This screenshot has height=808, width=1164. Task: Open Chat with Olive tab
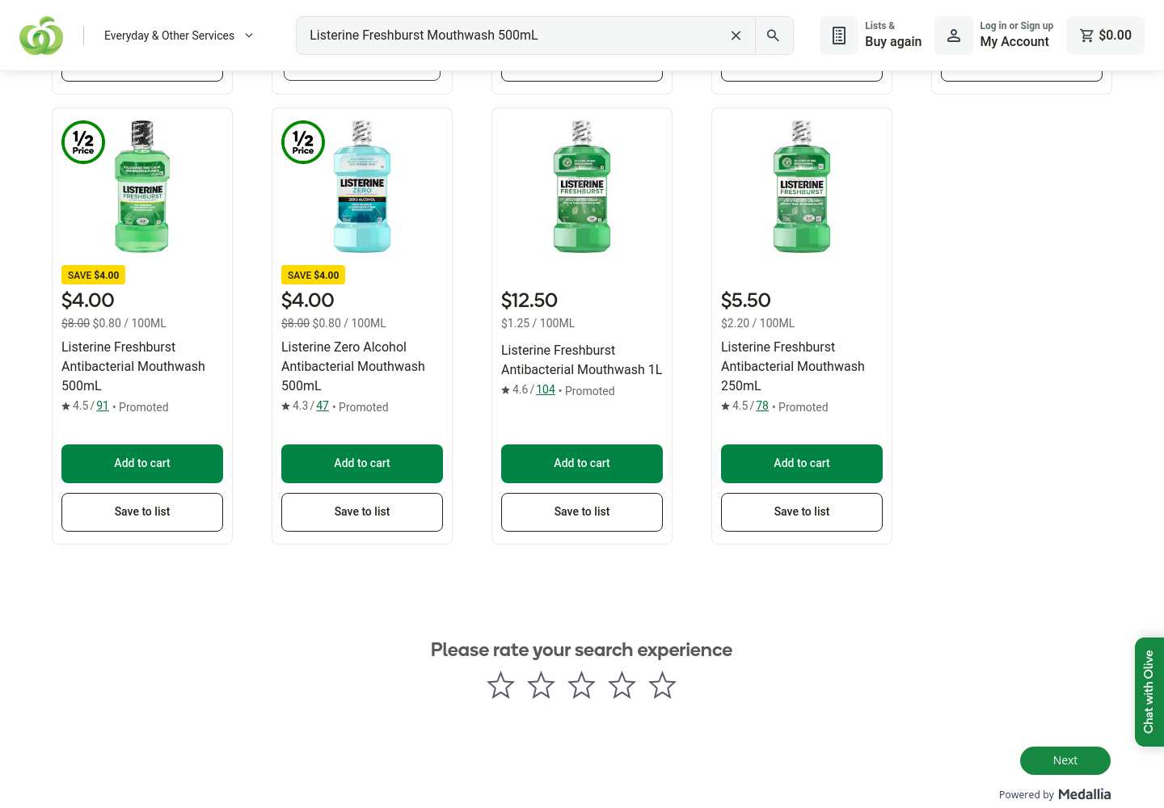tap(1149, 692)
